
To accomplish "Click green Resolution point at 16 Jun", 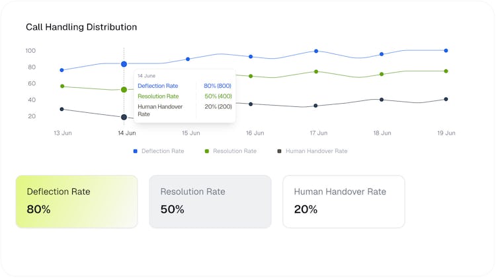I will tap(251, 76).
